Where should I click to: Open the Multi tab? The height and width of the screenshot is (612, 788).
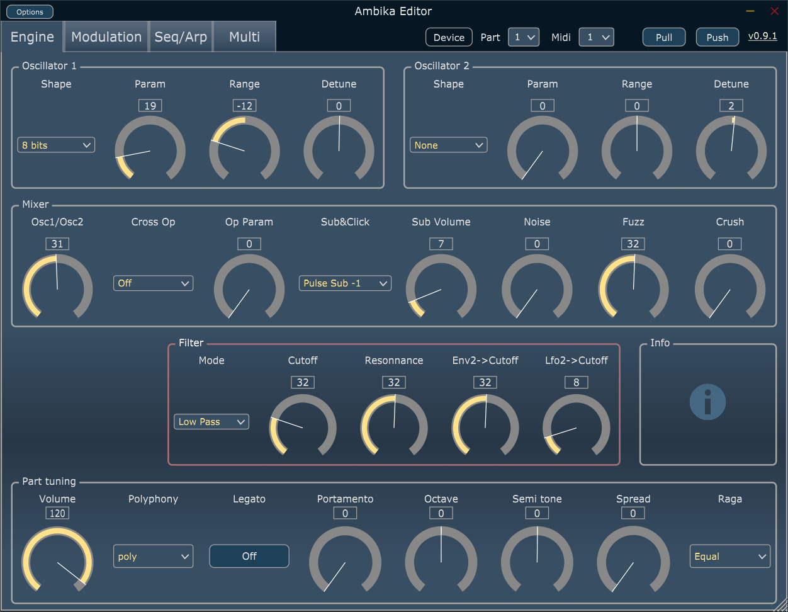pos(245,37)
